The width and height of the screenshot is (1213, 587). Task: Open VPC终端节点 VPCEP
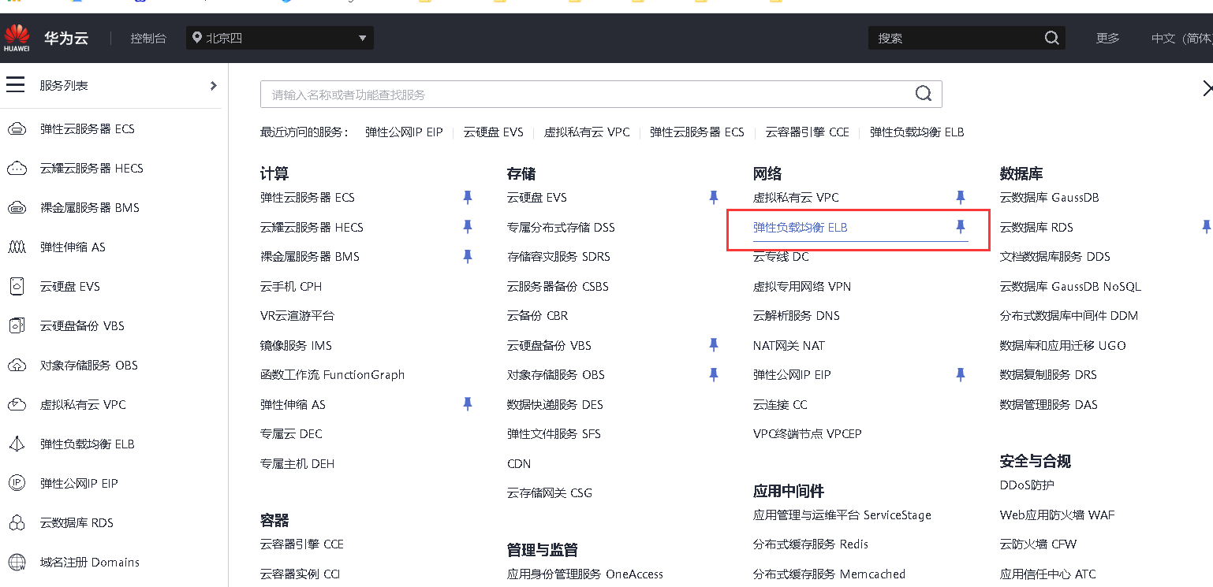tap(808, 433)
